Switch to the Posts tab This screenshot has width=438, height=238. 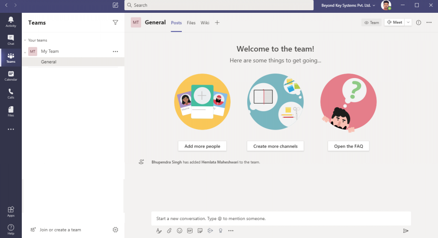tap(176, 23)
